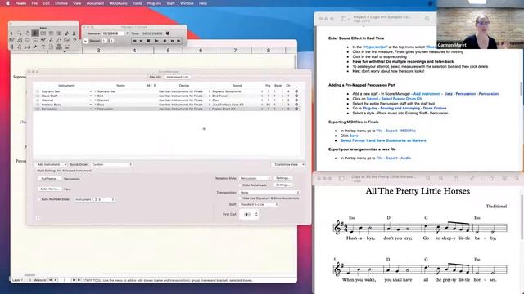
Task: Open Transposition None dropdown
Action: [269, 193]
